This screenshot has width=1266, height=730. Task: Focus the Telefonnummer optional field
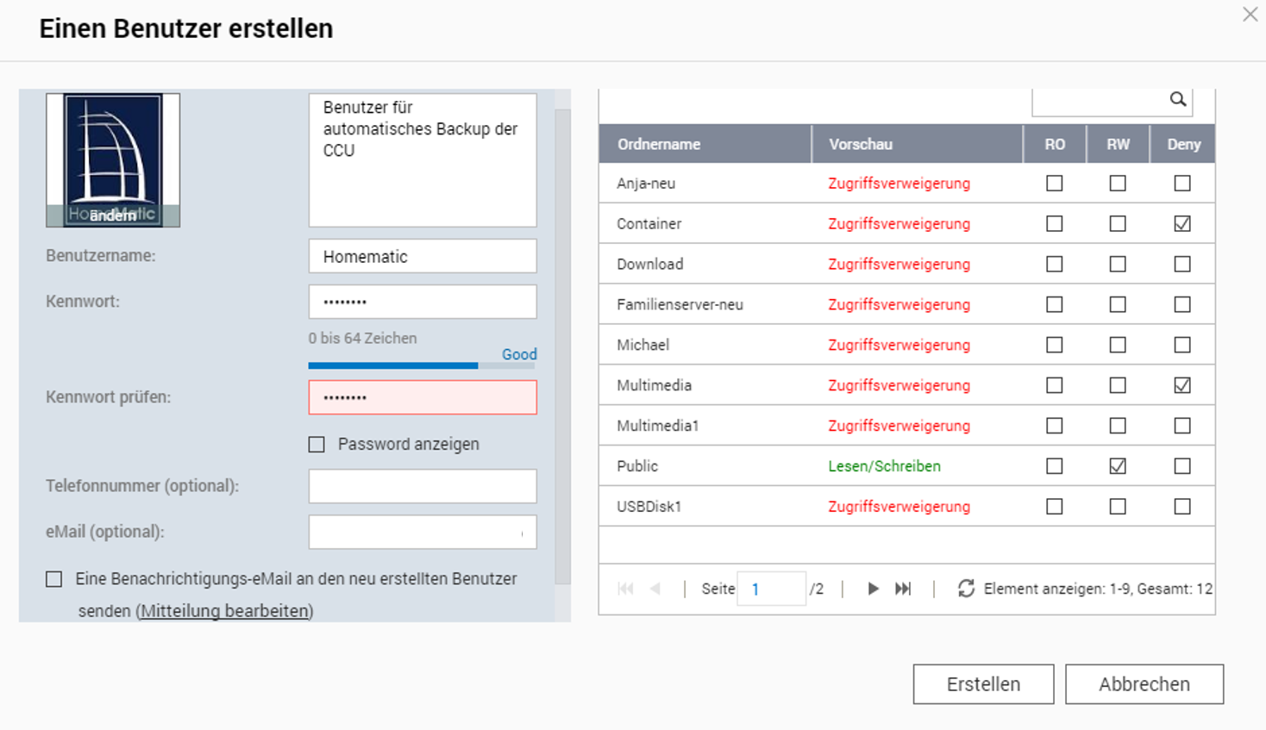423,486
